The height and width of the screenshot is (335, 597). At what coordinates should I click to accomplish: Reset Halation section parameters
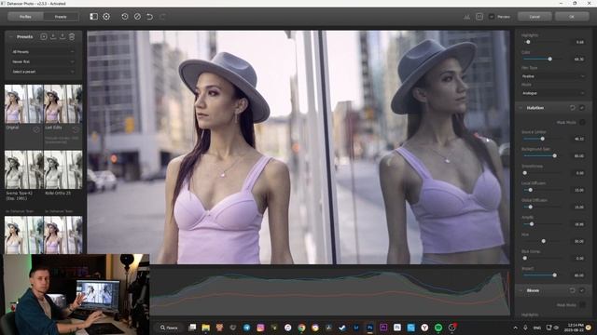click(x=572, y=108)
